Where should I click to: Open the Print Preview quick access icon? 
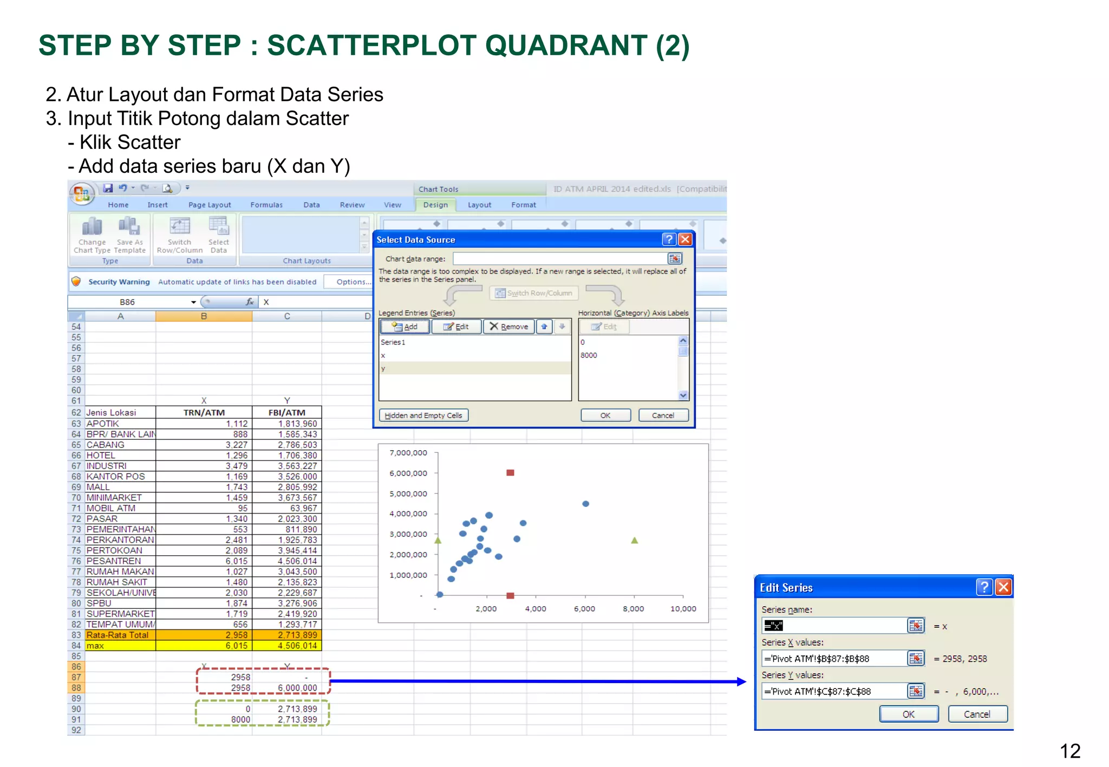tap(167, 188)
